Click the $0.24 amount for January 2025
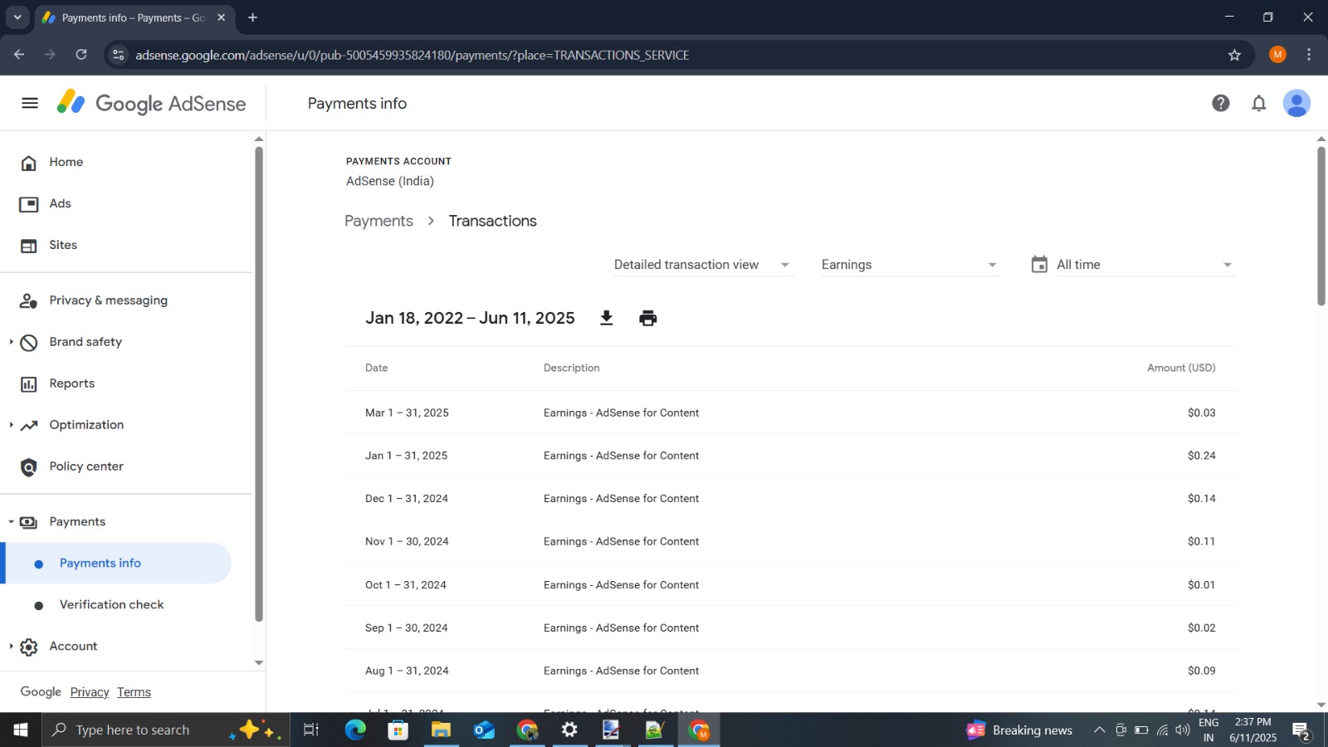Viewport: 1328px width, 747px height. [1201, 456]
